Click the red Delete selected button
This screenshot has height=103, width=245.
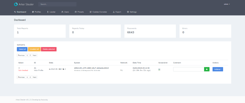click(x=48, y=49)
